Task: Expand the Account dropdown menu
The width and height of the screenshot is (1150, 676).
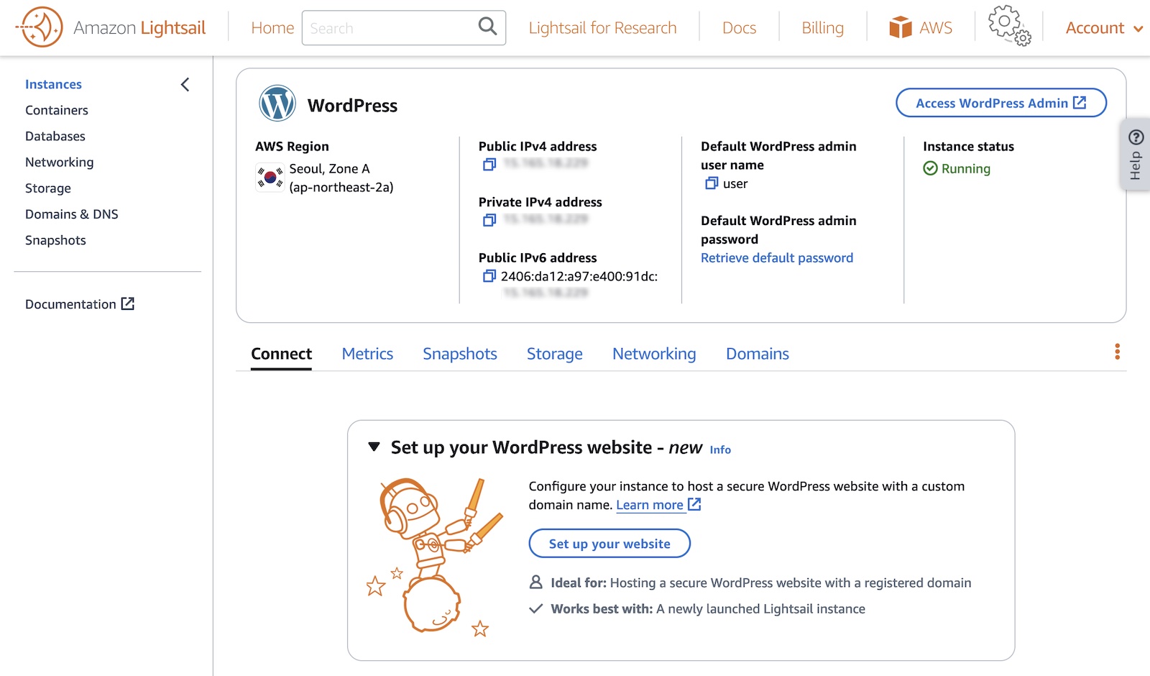Action: [x=1103, y=28]
